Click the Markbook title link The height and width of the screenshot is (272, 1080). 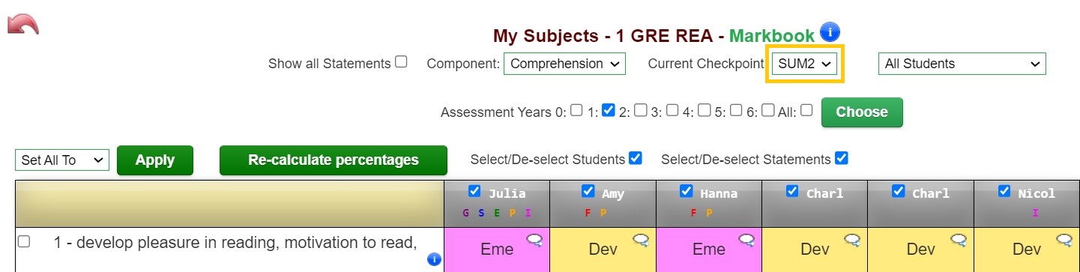[772, 36]
